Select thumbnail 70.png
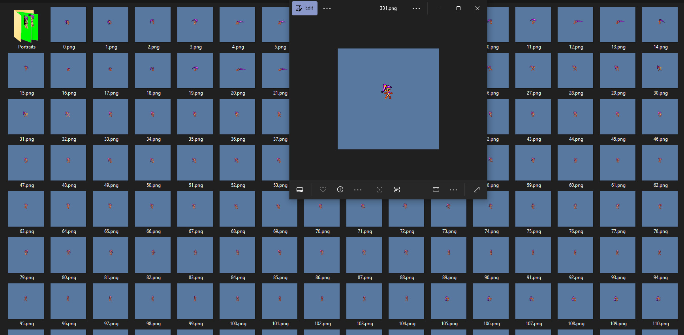The image size is (684, 335). pyautogui.click(x=322, y=213)
